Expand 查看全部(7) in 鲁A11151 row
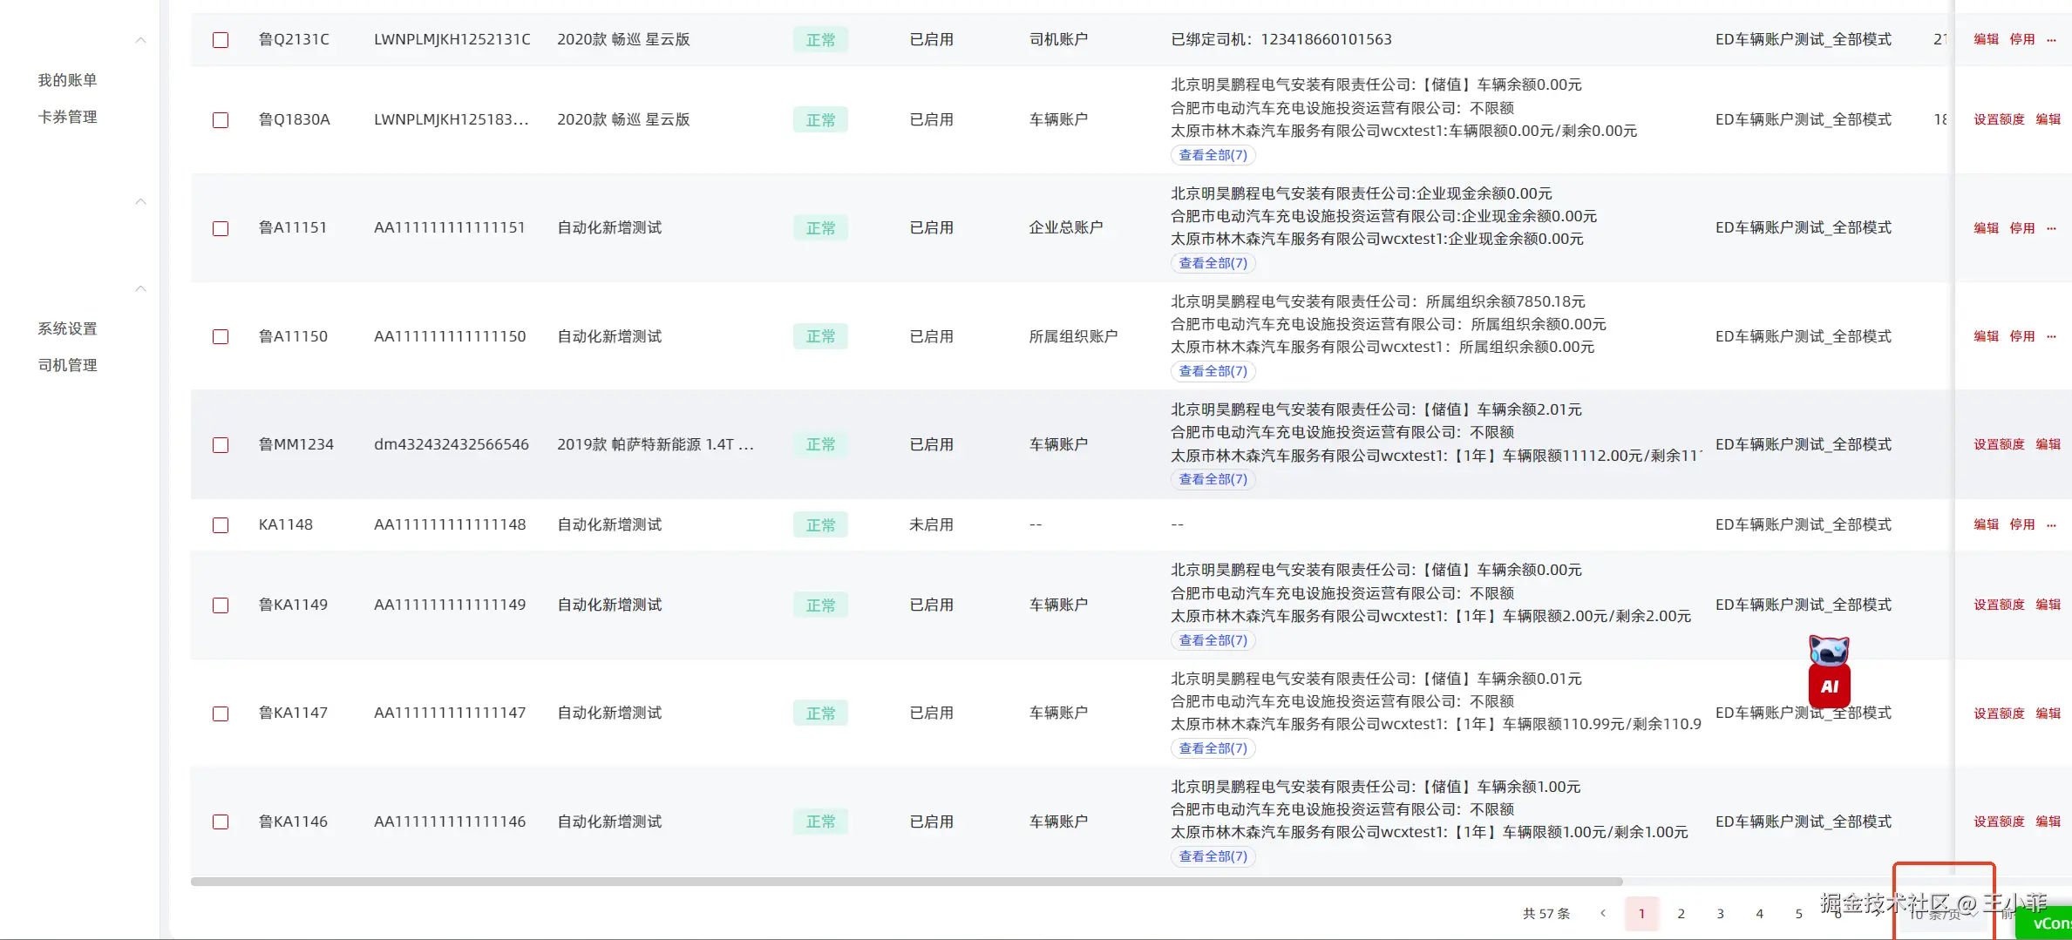This screenshot has height=940, width=2072. (x=1213, y=263)
